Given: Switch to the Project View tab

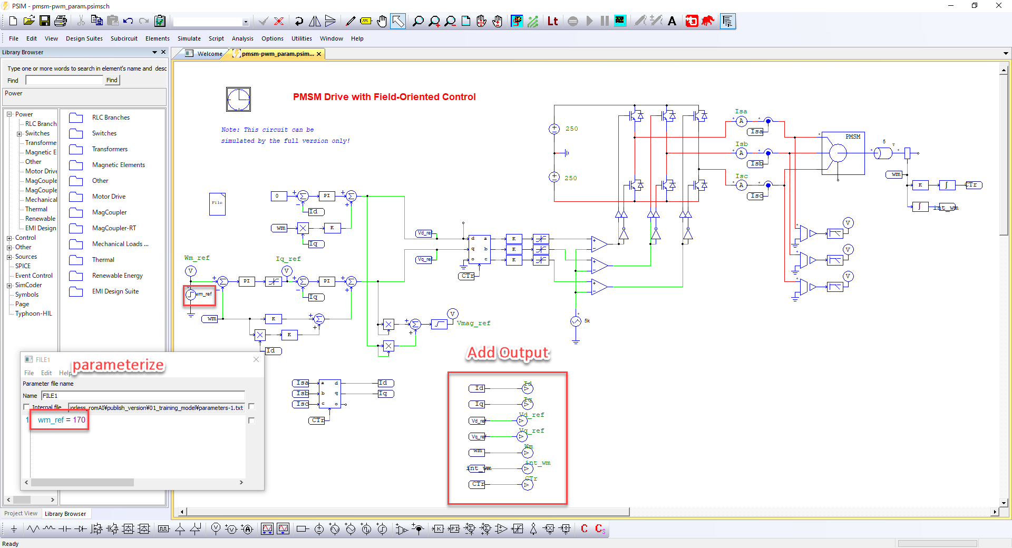Looking at the screenshot, I should click(21, 513).
